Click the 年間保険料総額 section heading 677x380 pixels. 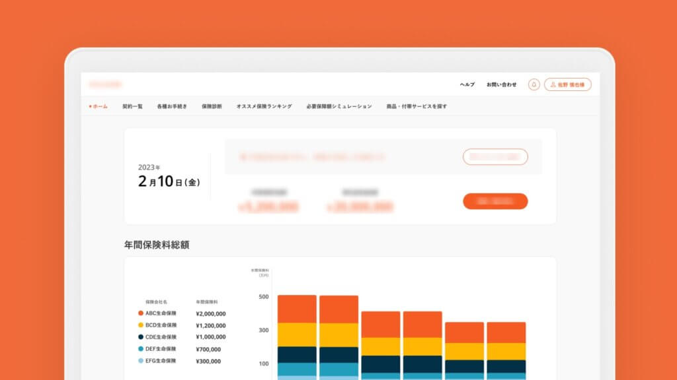(157, 245)
